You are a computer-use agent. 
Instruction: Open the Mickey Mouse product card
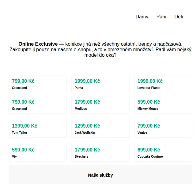(163, 105)
